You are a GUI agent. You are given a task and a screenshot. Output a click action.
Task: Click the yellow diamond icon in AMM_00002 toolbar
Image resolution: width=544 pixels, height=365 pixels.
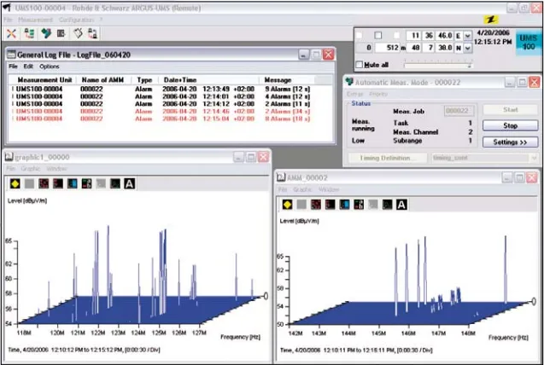tap(287, 205)
